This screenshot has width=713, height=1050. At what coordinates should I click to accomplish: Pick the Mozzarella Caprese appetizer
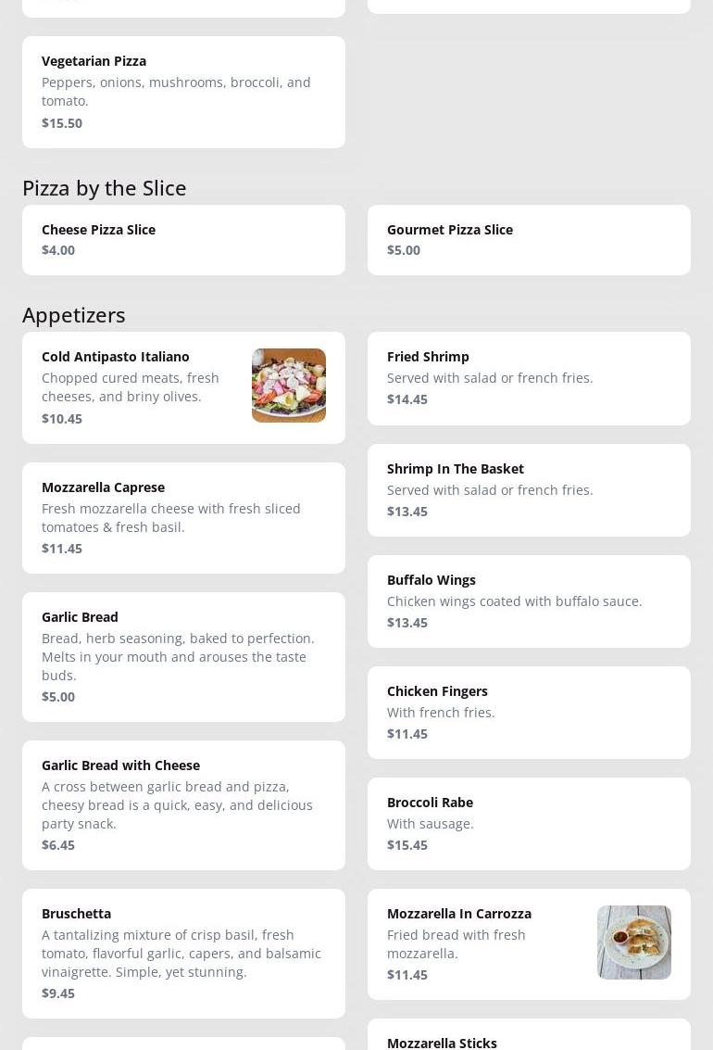coord(183,517)
